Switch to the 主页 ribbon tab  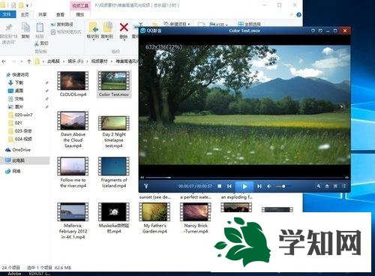pyautogui.click(x=25, y=14)
